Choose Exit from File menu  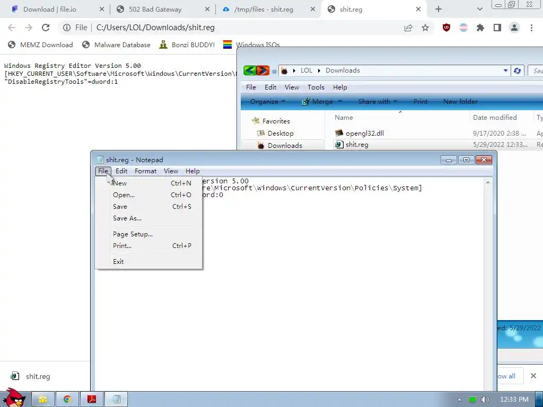pos(150,262)
